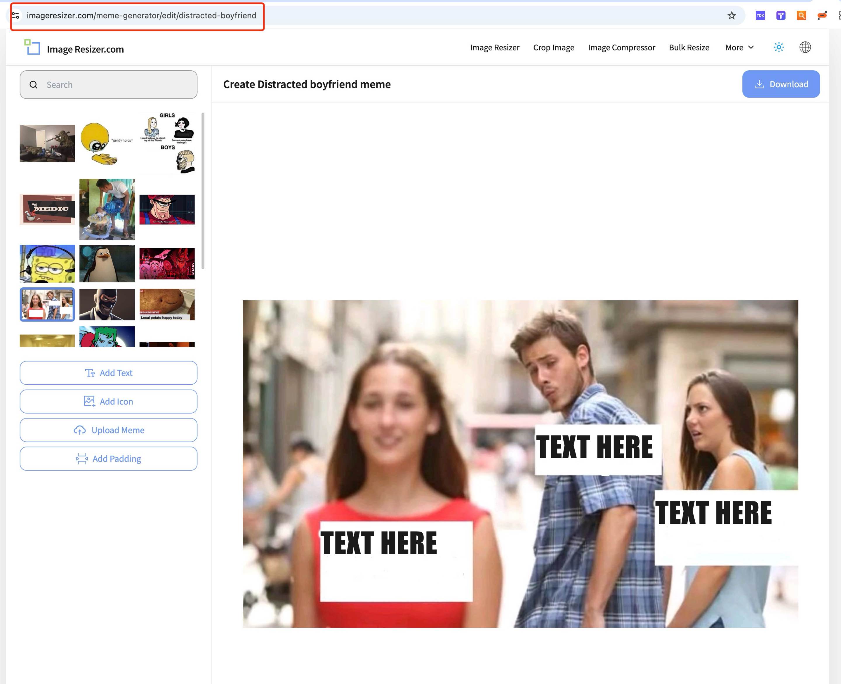
Task: Focus the meme template Search field
Action: (x=108, y=85)
